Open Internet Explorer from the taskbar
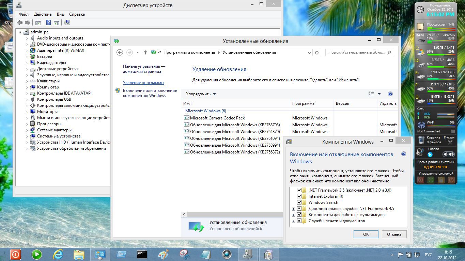Image resolution: width=465 pixels, height=261 pixels. pos(58,254)
